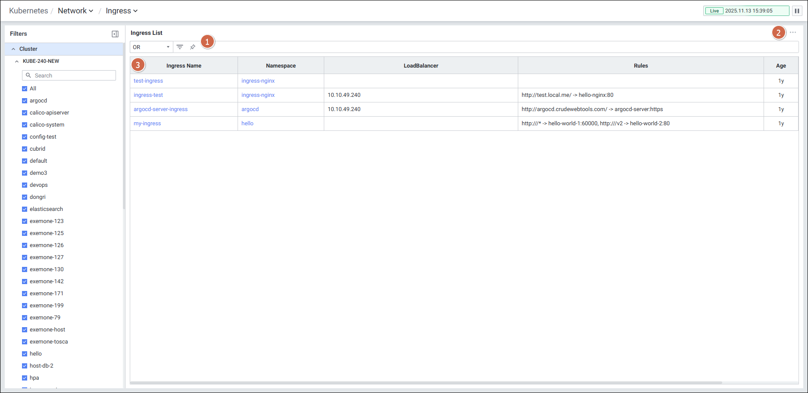The image size is (808, 393).
Task: Collapse the Cluster section
Action: (x=13, y=49)
